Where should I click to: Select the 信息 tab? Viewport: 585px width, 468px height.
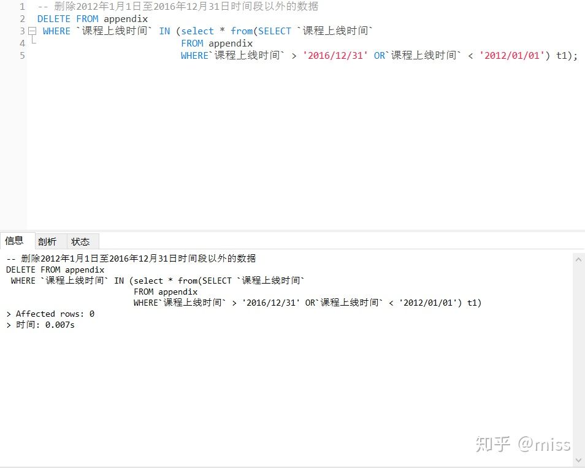click(x=17, y=240)
